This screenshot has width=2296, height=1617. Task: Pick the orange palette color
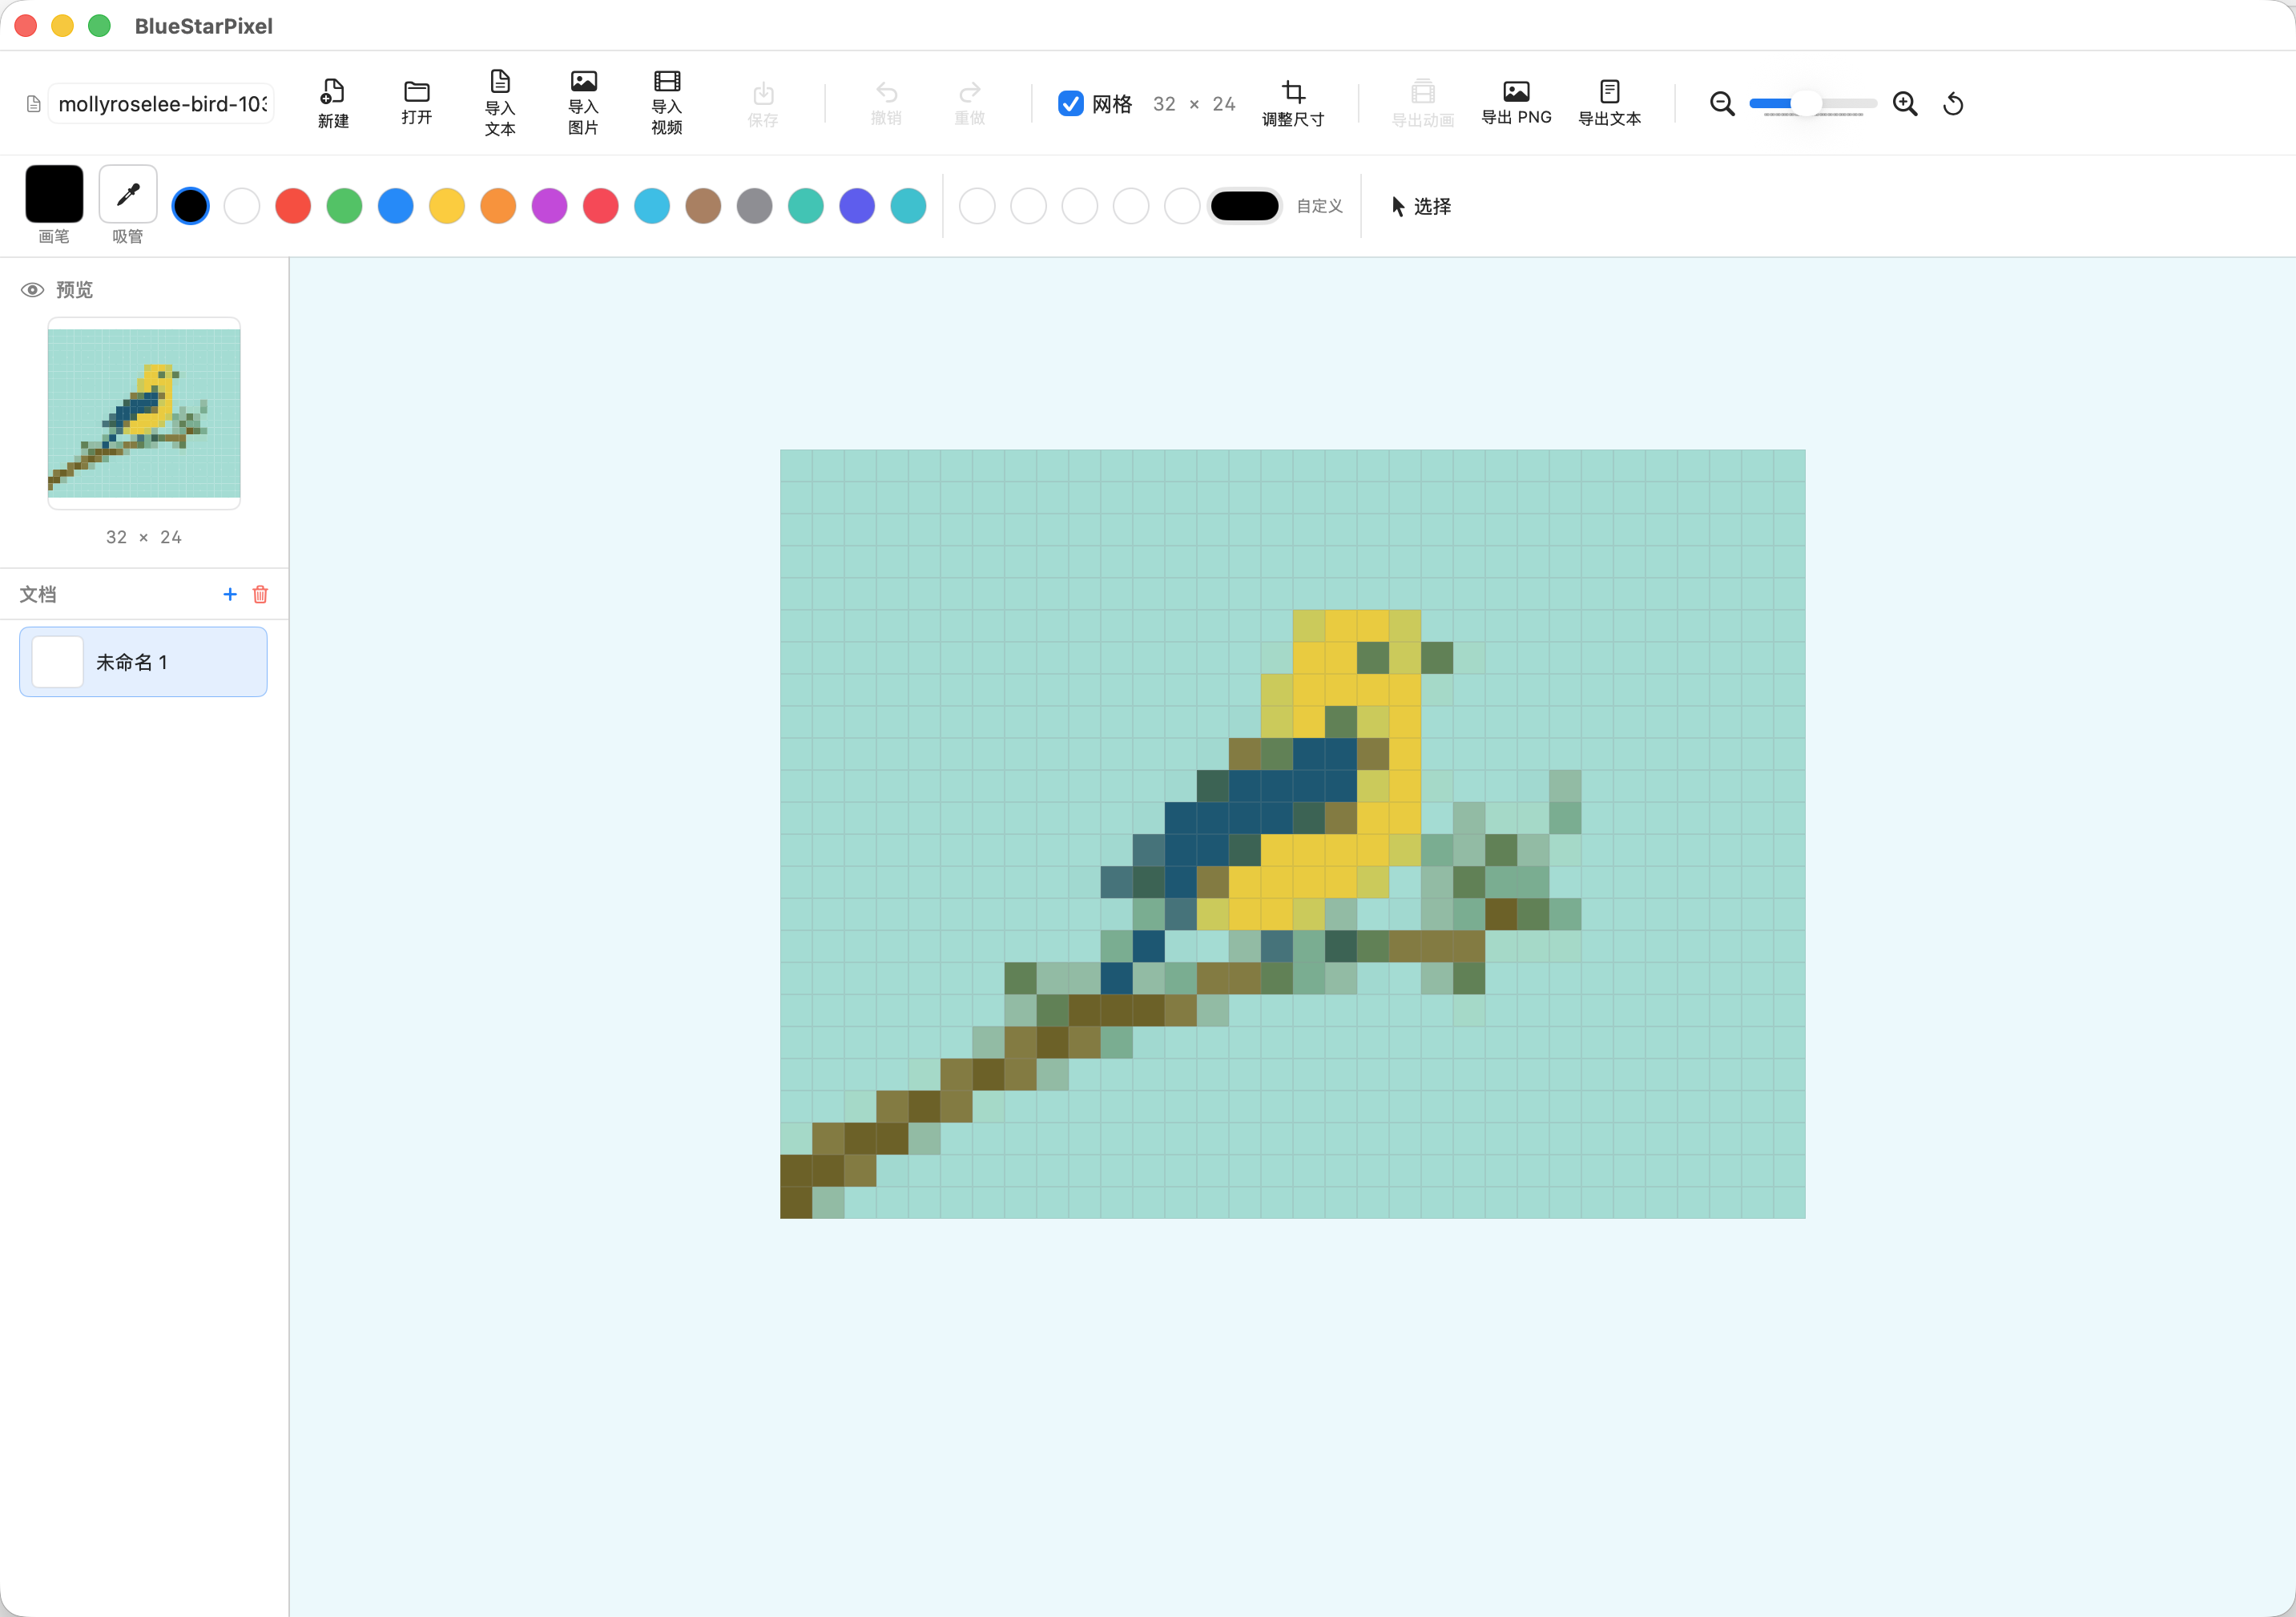click(498, 206)
